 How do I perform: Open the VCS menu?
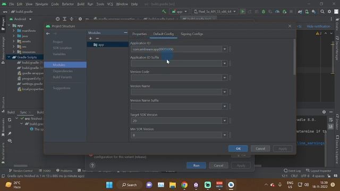click(110, 4)
